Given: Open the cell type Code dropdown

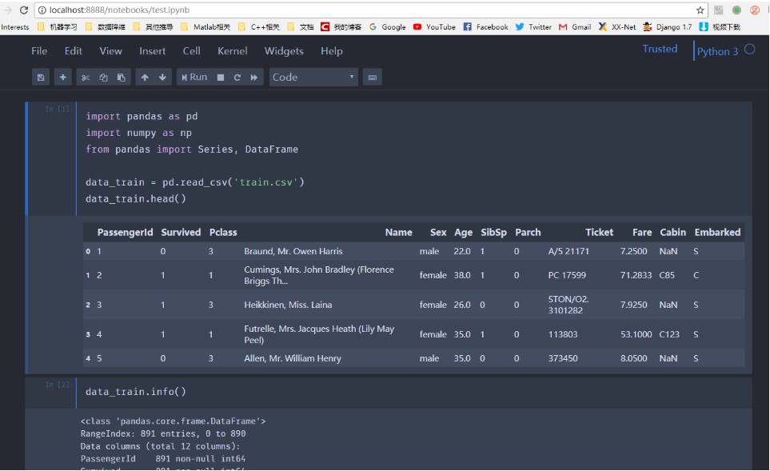Looking at the screenshot, I should click(313, 77).
